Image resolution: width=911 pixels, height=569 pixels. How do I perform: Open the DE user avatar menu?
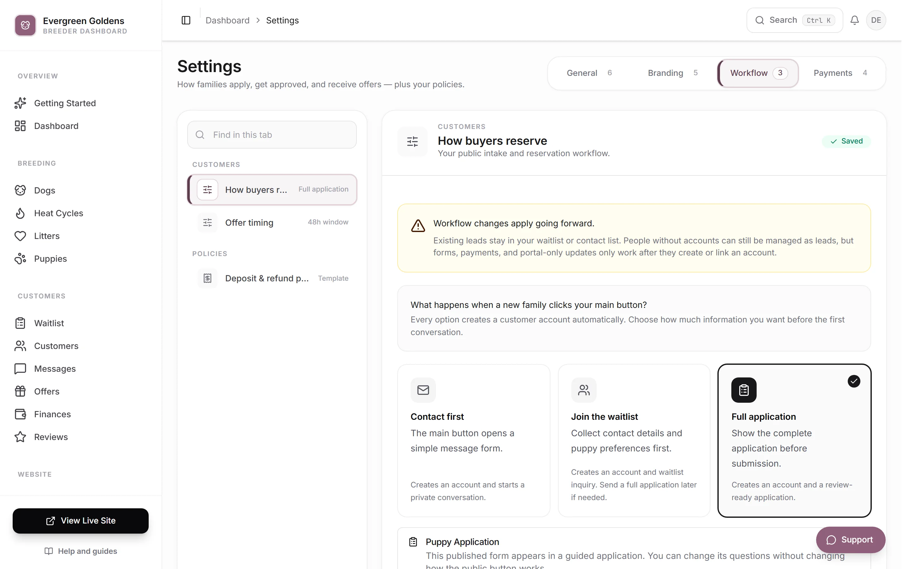tap(876, 20)
